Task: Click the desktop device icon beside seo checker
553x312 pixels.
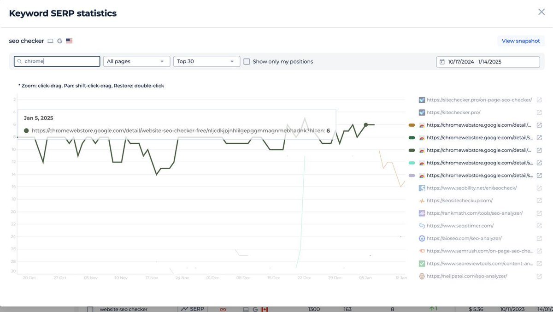Action: pyautogui.click(x=50, y=41)
